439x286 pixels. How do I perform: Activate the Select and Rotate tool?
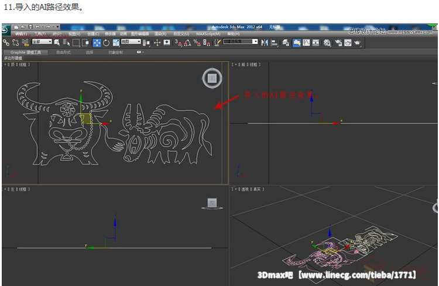[107, 43]
